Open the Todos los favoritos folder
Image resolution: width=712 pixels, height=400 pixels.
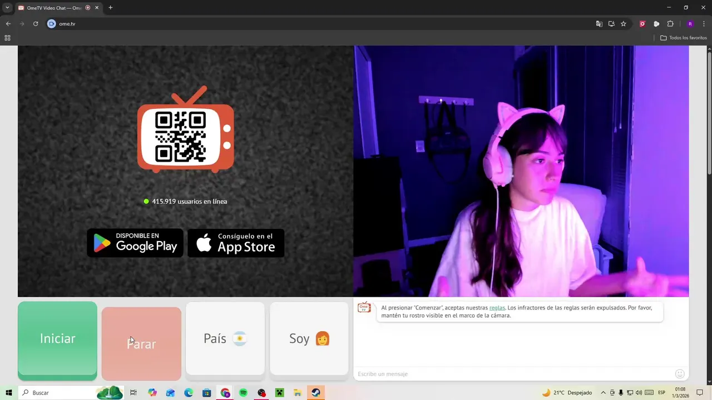(684, 38)
